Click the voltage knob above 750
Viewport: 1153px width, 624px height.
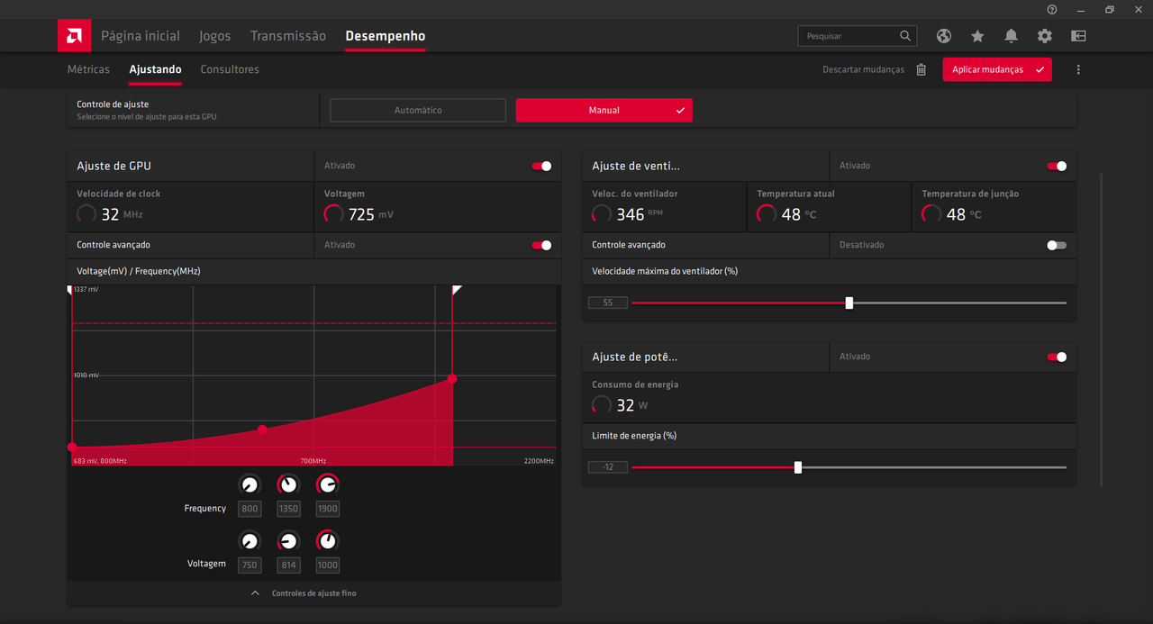coord(250,541)
